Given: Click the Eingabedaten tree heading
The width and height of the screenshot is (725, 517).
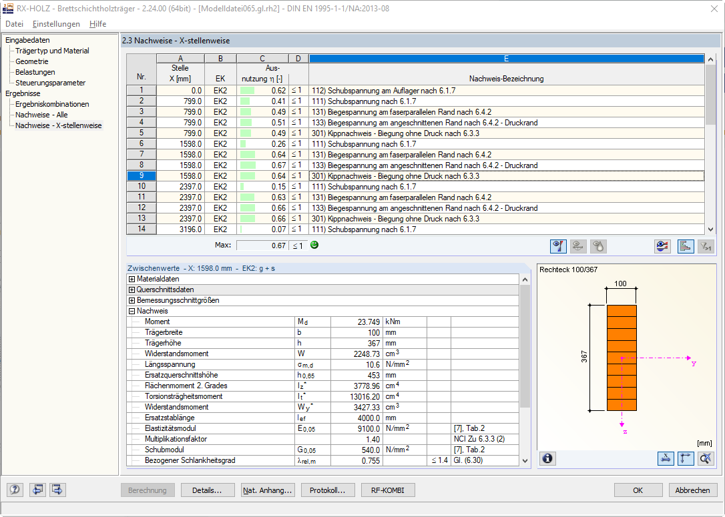Looking at the screenshot, I should [27, 40].
